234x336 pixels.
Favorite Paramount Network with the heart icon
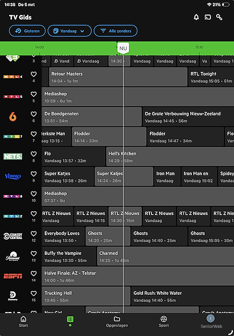coord(34,253)
